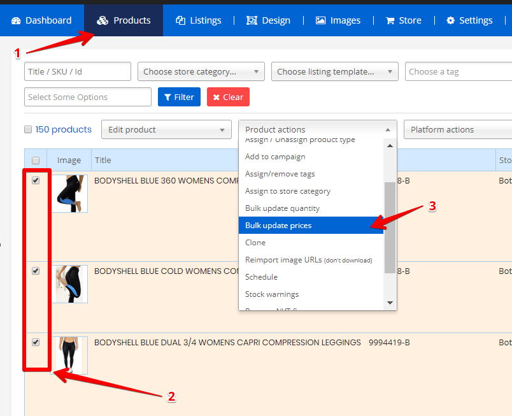
Task: Click the 150 products link
Action: coord(63,129)
